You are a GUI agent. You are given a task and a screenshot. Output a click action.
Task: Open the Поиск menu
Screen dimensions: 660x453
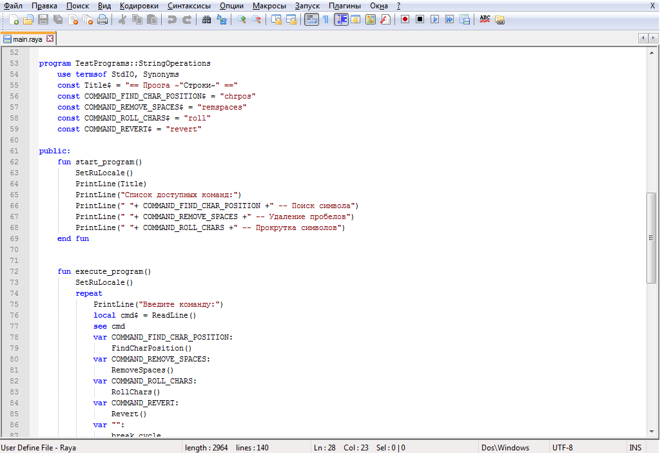click(77, 6)
